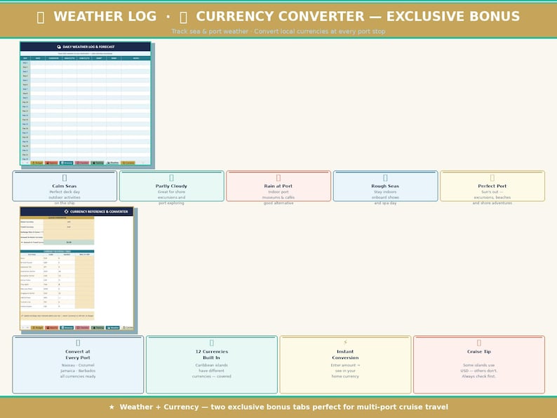This screenshot has width=557, height=418.
Task: Click the icon before CURRENCY CONVERTER in header
Action: (x=184, y=17)
